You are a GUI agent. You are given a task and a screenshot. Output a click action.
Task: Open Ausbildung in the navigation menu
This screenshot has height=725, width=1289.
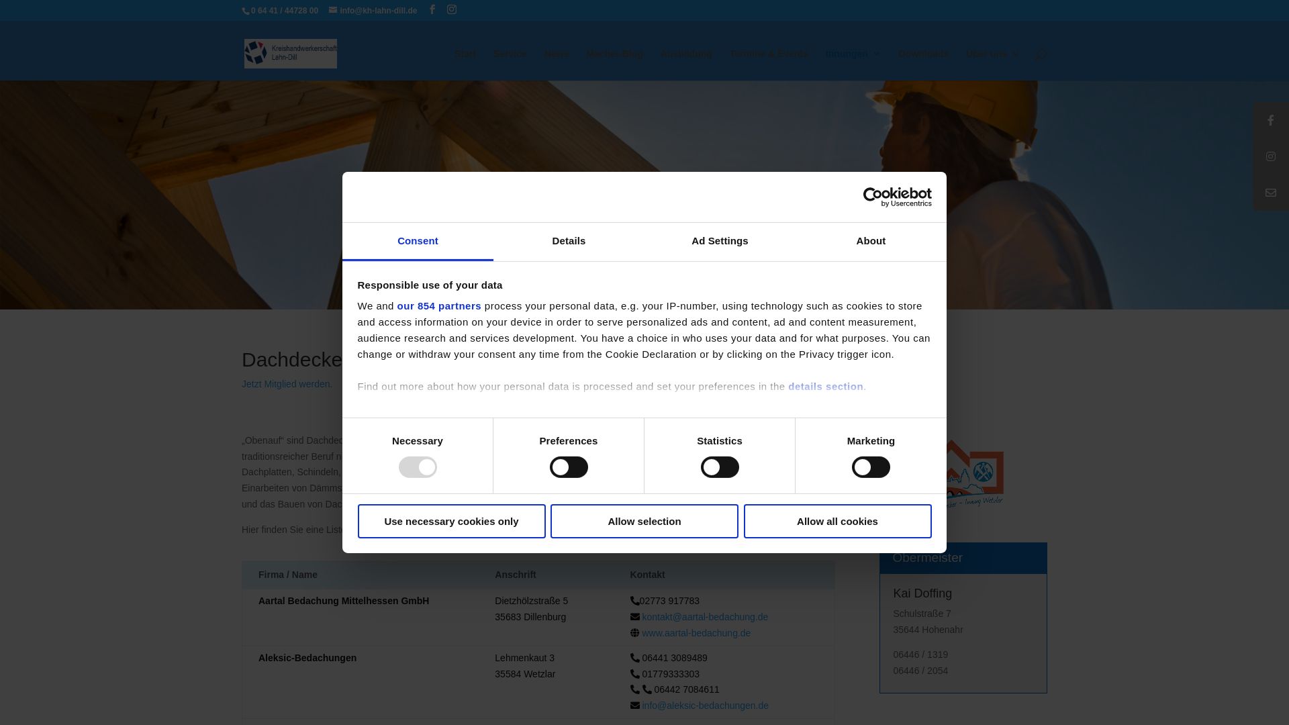coord(687,54)
